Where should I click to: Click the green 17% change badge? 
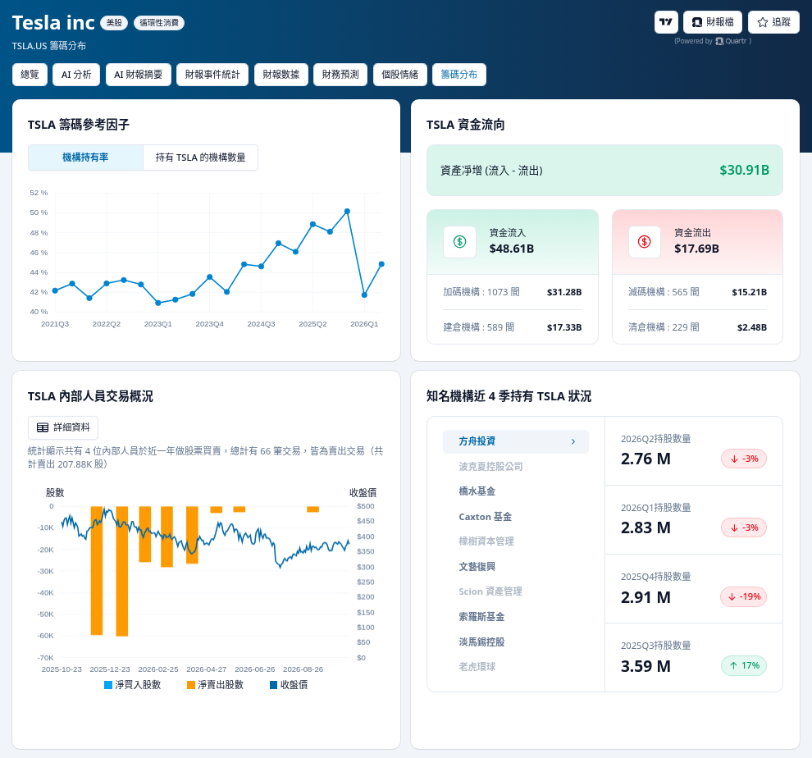[744, 665]
